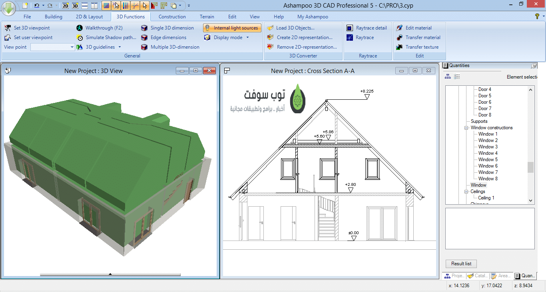Click the Quantities tree scrollbar thumb
Image resolution: width=546 pixels, height=292 pixels.
click(x=531, y=167)
